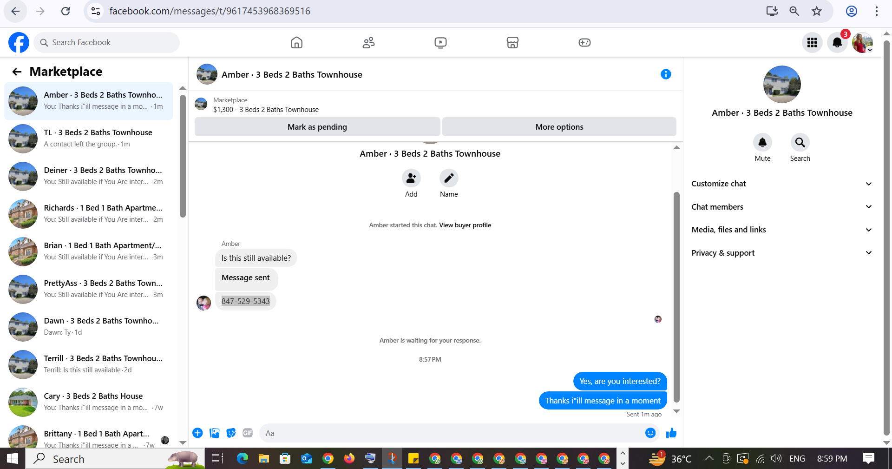The width and height of the screenshot is (892, 469).
Task: Click the Name pencil icon in chat
Action: click(x=449, y=178)
